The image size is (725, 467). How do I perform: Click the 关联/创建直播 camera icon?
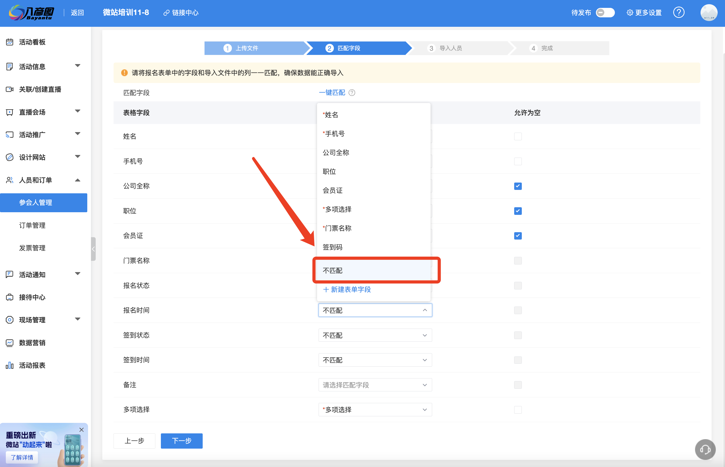[x=10, y=89]
